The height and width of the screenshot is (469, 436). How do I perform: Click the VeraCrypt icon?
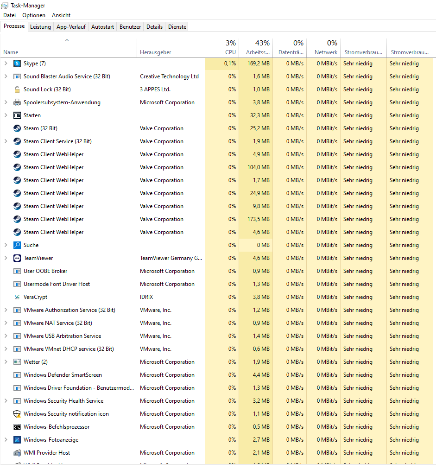point(17,297)
